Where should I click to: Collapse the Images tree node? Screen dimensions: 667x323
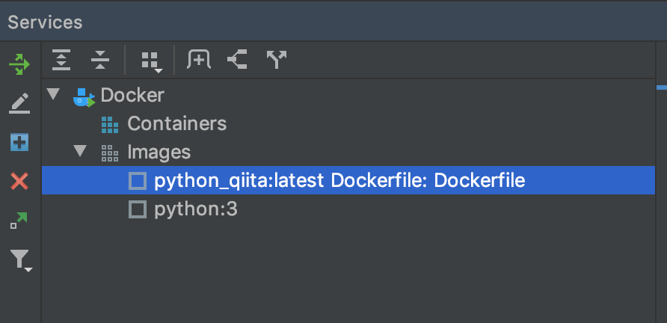81,151
